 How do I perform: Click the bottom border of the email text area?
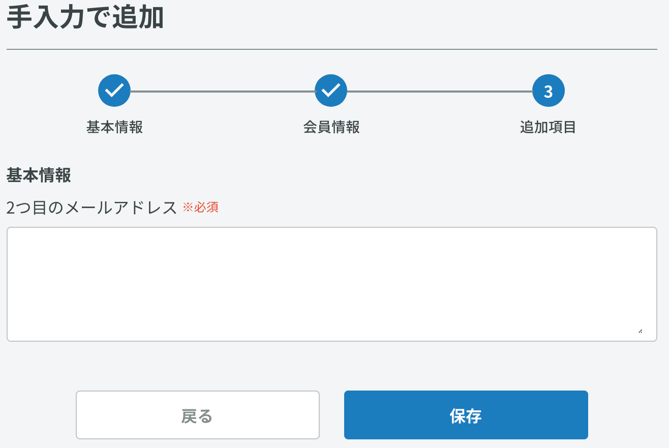point(332,341)
